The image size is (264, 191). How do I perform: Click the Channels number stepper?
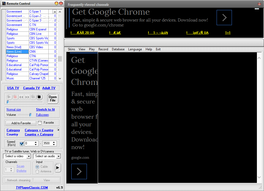pyautogui.click(x=11, y=170)
